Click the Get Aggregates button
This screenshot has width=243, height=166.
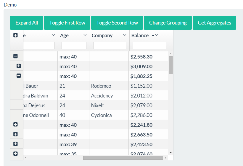click(x=214, y=23)
